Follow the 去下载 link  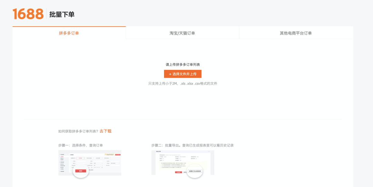click(x=105, y=131)
